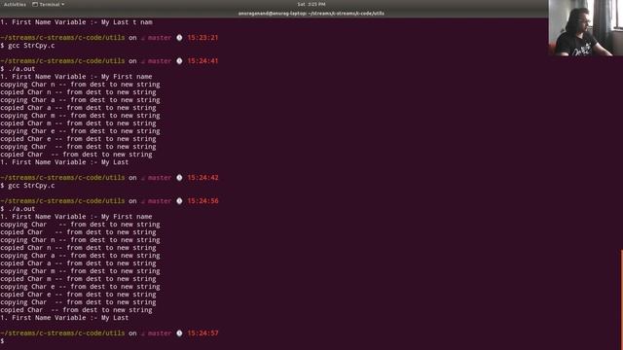Click 'gcc StrCpy.c' under the 15:23:21 prompt
The height and width of the screenshot is (350, 623).
point(31,46)
